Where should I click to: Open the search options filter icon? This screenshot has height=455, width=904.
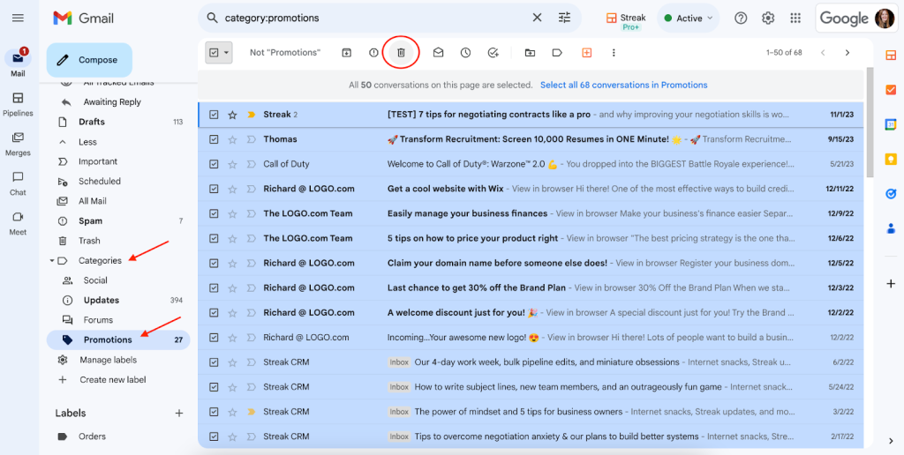tap(564, 18)
